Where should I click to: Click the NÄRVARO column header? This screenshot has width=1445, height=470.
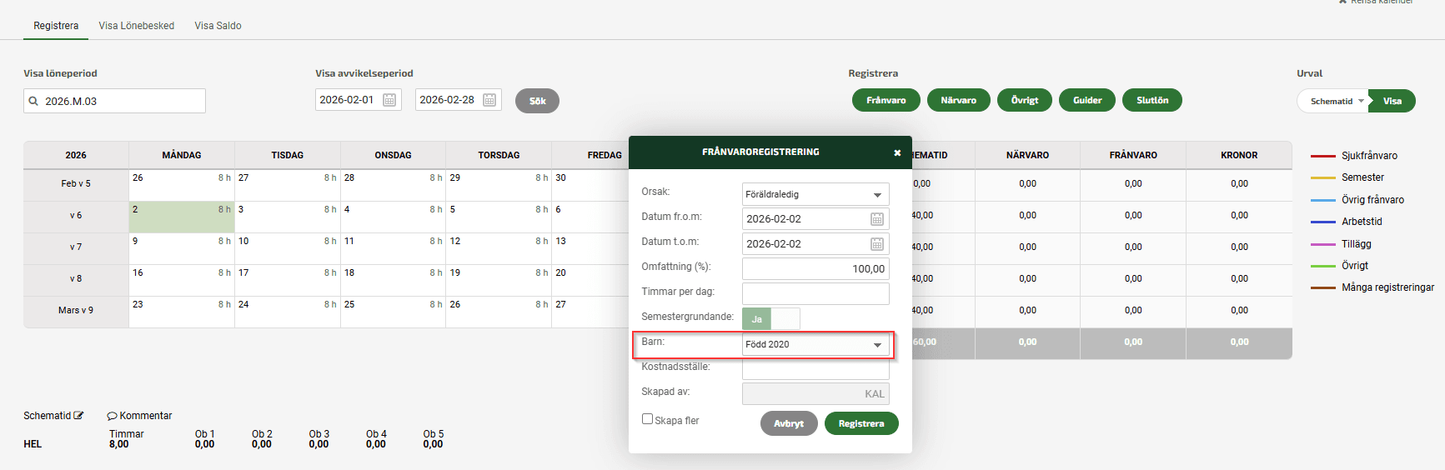1027,155
